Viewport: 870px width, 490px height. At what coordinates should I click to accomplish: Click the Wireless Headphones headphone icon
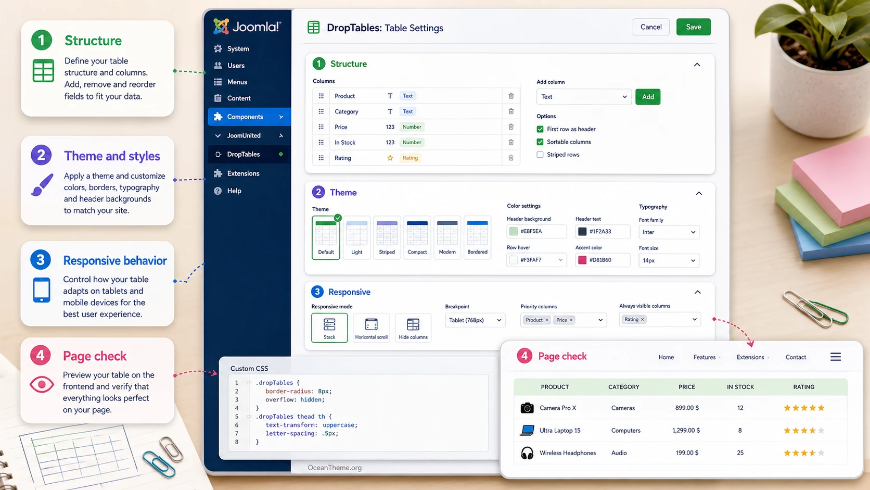coord(527,453)
